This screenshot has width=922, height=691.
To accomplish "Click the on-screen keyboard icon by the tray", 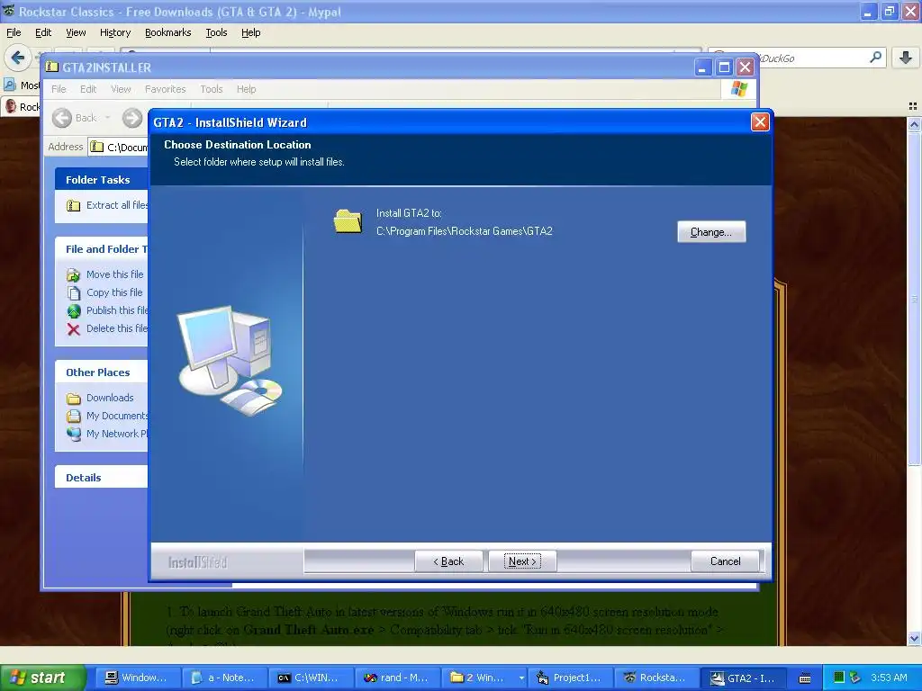I will coord(805,678).
